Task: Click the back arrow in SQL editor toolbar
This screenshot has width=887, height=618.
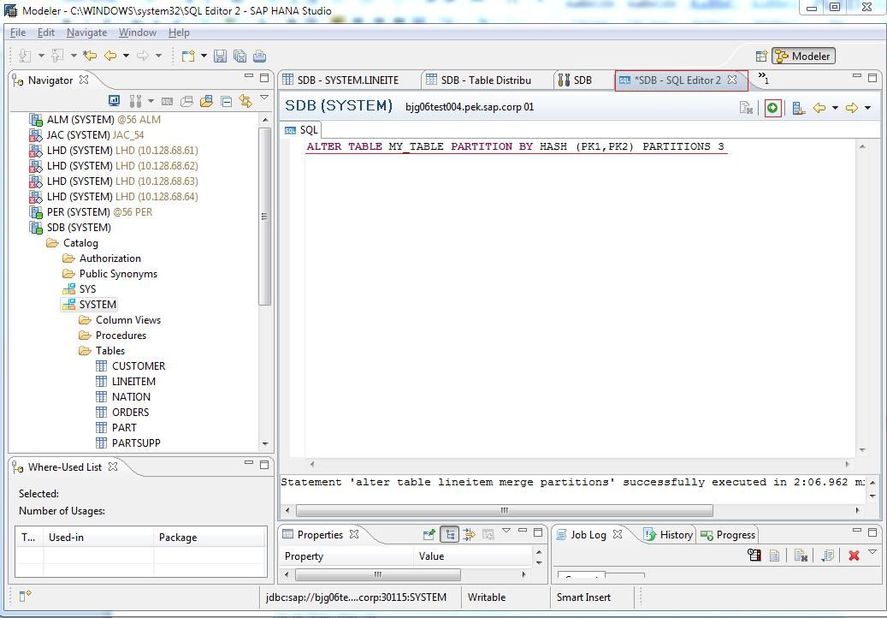Action: (x=819, y=108)
